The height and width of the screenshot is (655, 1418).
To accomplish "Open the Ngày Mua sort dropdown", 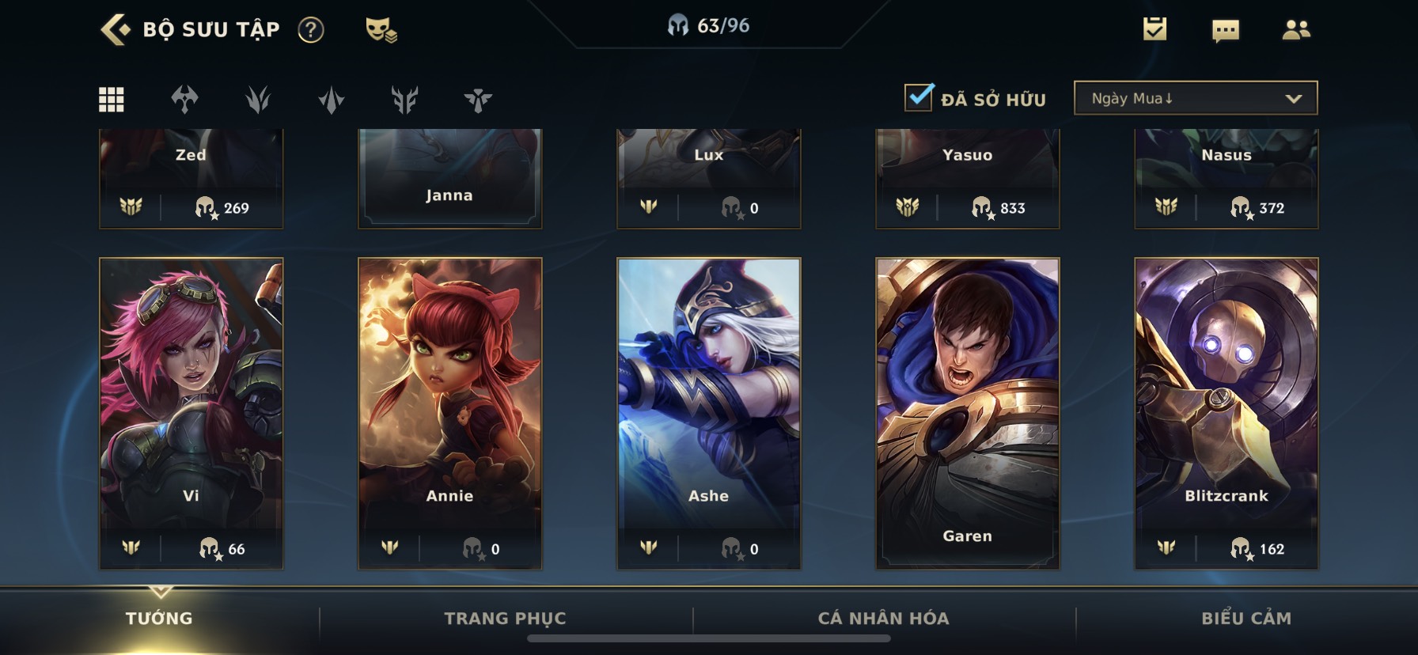I will click(1196, 98).
